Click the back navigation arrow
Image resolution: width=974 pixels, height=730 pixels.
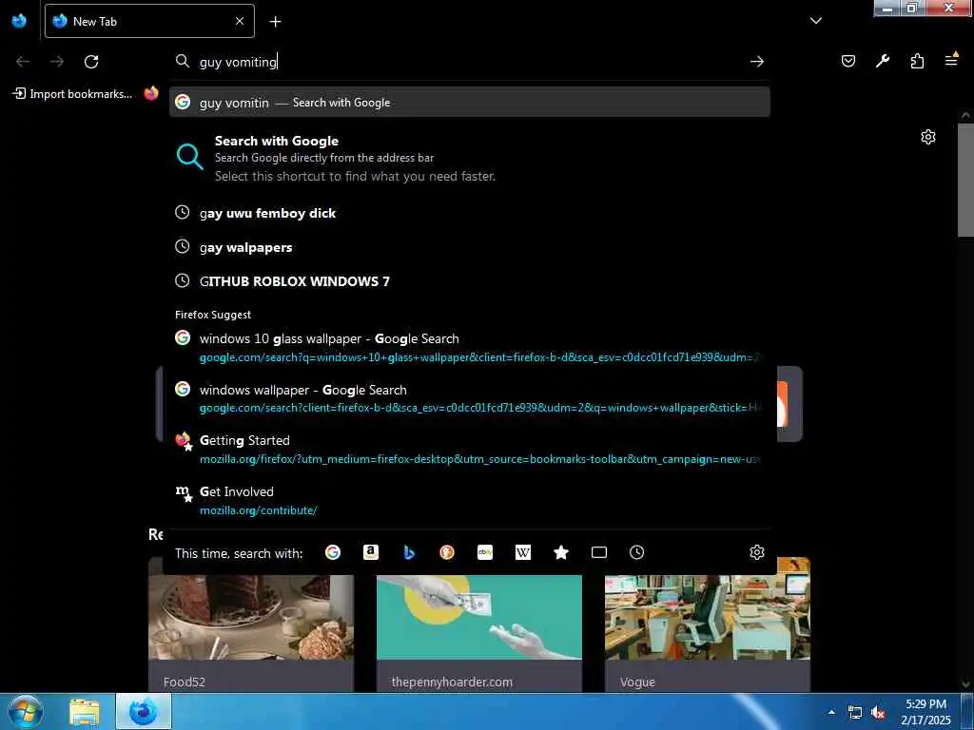23,62
